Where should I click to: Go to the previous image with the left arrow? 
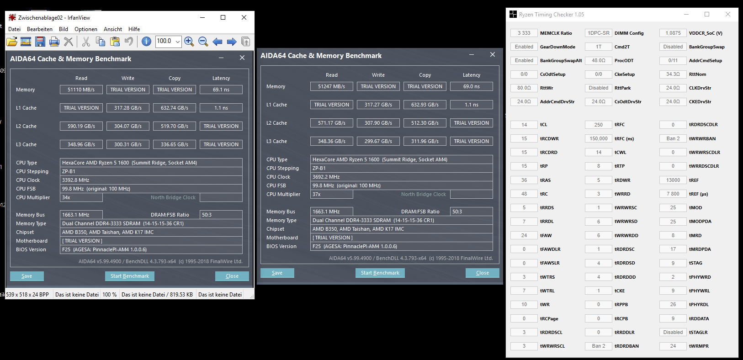218,42
